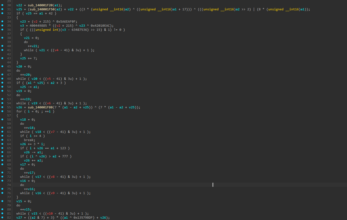Select variable v23 at start of line 34
347x220 pixels.
pyautogui.click(x=23, y=22)
